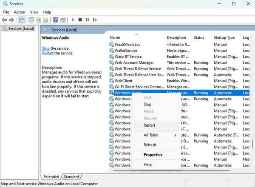Viewport: 255px width, 187px height.
Task: Select the Warp JIT Service row
Action: click(179, 57)
